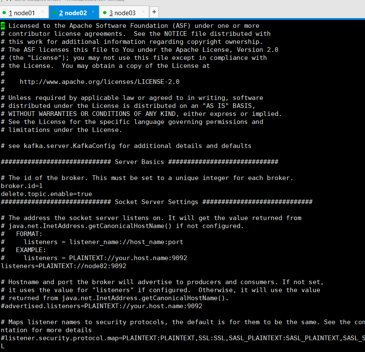
Task: Click the delete.topic.enable=true line
Action: tap(46, 194)
